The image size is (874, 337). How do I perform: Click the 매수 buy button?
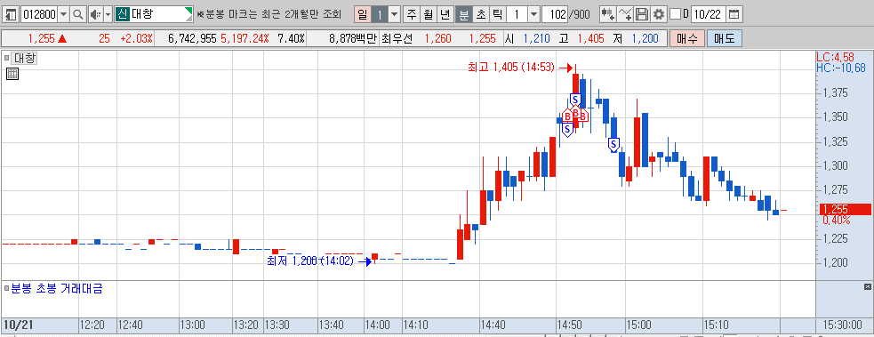click(x=687, y=38)
